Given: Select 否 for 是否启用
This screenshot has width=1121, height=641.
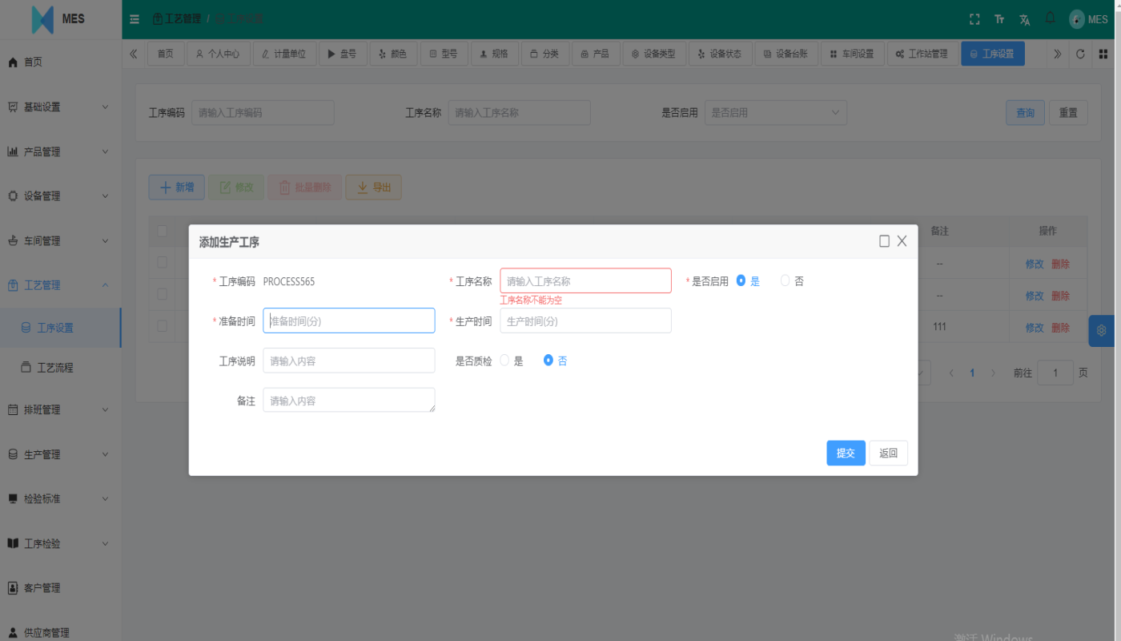Looking at the screenshot, I should pos(792,281).
